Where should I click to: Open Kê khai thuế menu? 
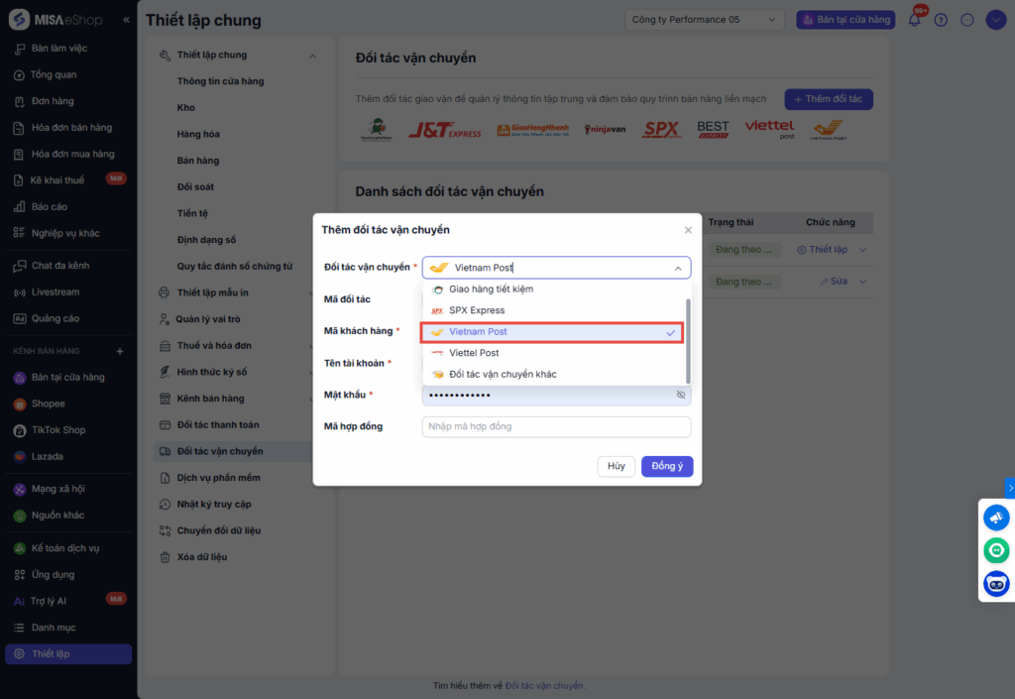point(56,179)
